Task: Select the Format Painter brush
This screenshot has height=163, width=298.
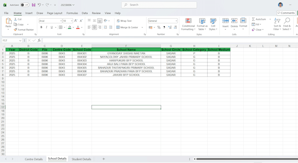Action: pyautogui.click(x=24, y=30)
